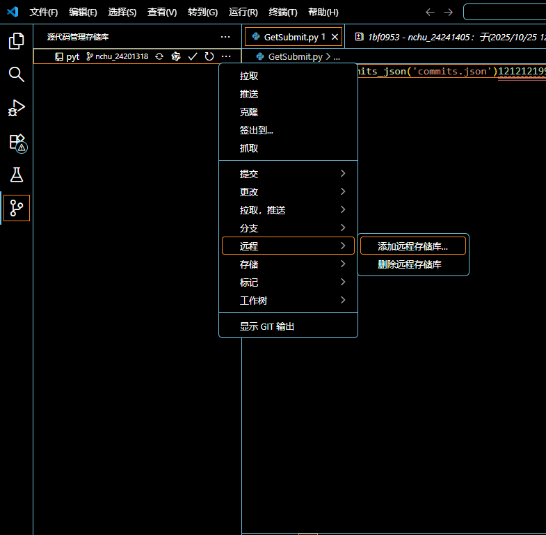Expand the 分支 submenu
Image resolution: width=546 pixels, height=535 pixels.
pos(289,228)
